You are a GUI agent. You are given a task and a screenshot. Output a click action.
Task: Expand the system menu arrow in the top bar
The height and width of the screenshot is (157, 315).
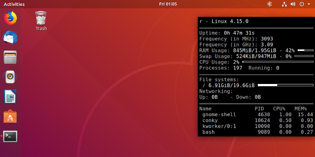pyautogui.click(x=309, y=4)
